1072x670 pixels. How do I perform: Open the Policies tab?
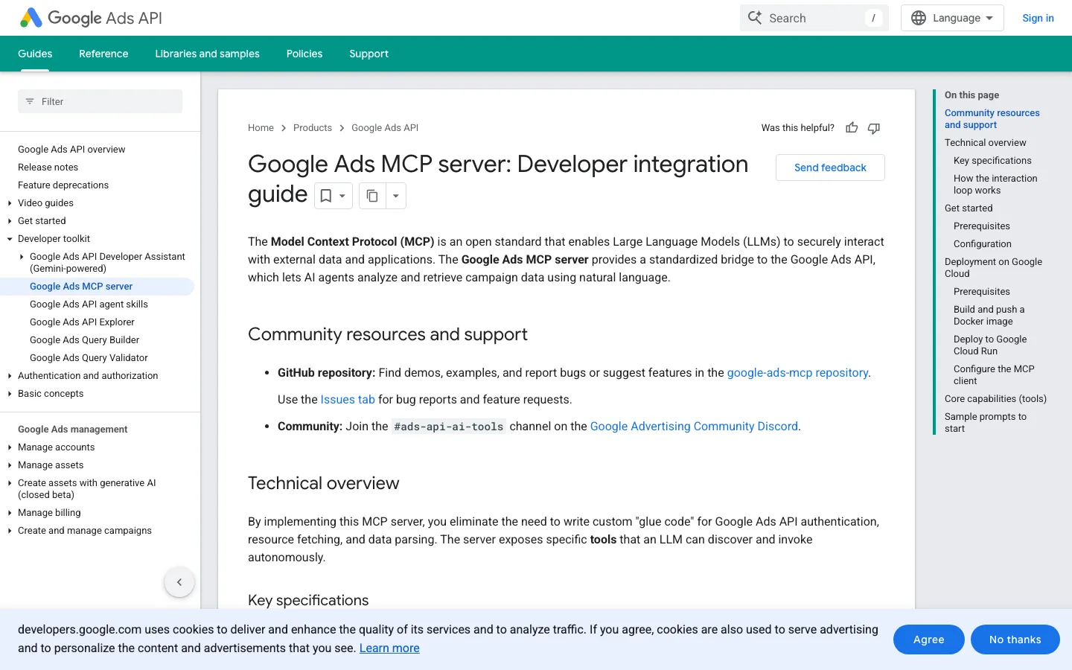click(304, 54)
